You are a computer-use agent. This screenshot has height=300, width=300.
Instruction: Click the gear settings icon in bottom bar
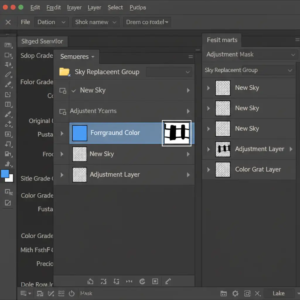pos(235,293)
